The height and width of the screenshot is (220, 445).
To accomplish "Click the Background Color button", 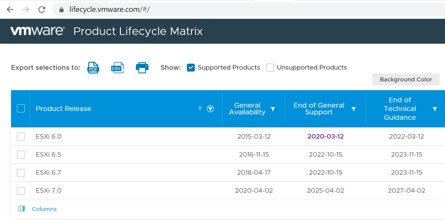I will click(x=406, y=79).
